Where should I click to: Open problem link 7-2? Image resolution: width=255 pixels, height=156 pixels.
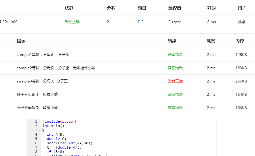[140, 22]
